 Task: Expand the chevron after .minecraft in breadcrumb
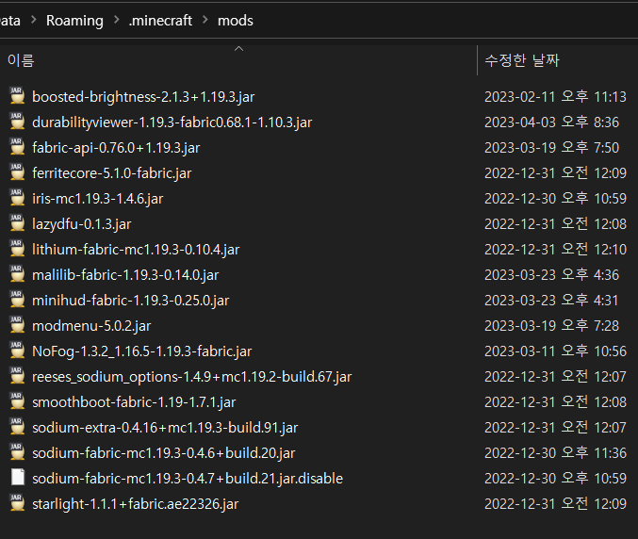(205, 20)
